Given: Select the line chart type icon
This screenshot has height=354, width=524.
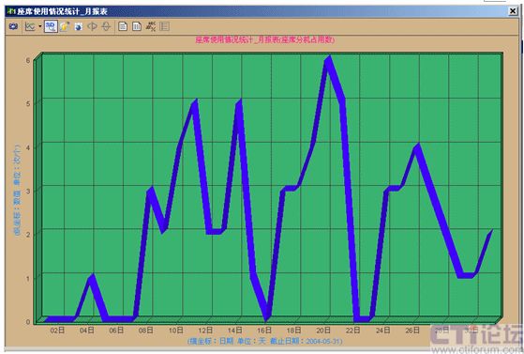Looking at the screenshot, I should pos(30,26).
